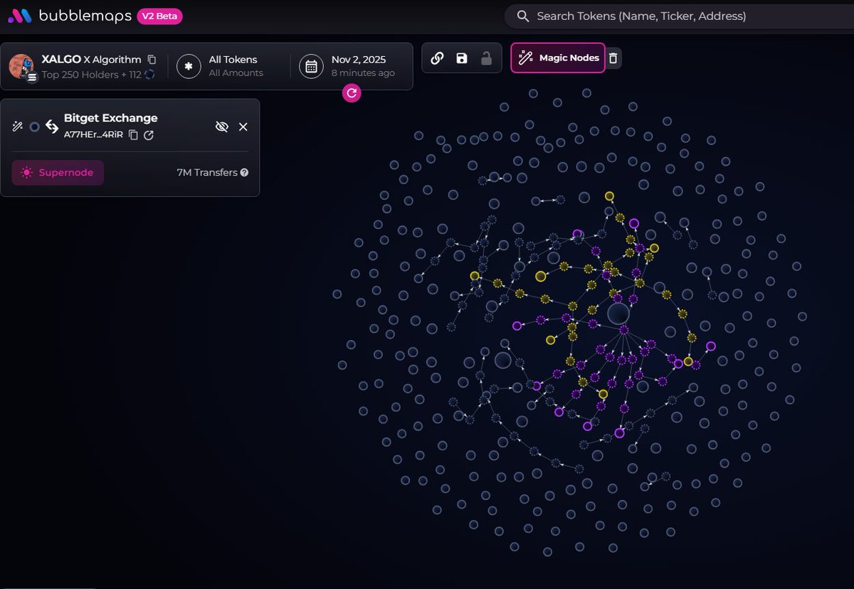Copy the Bitget Exchange wallet address
Screen dimensions: 854x589
pyautogui.click(x=133, y=135)
